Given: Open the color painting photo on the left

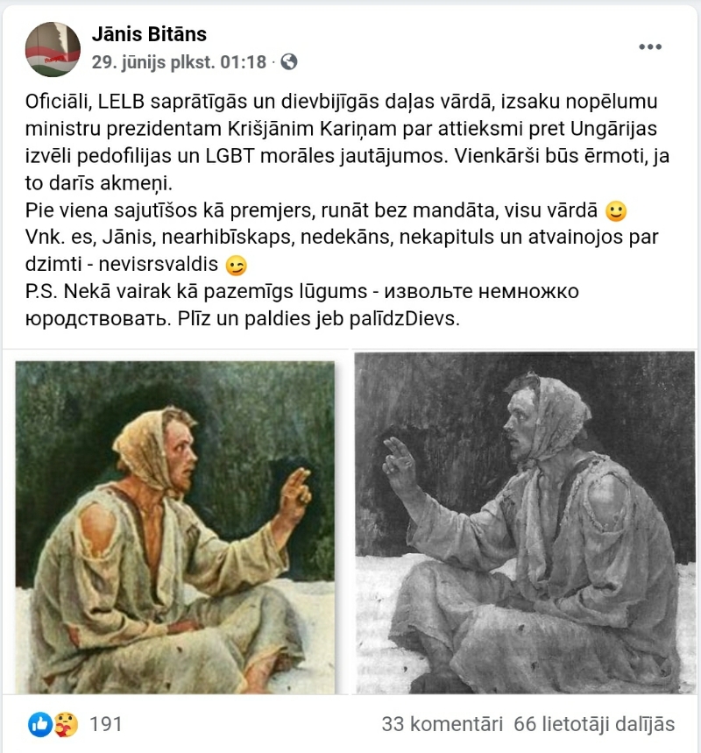Looking at the screenshot, I should [175, 527].
